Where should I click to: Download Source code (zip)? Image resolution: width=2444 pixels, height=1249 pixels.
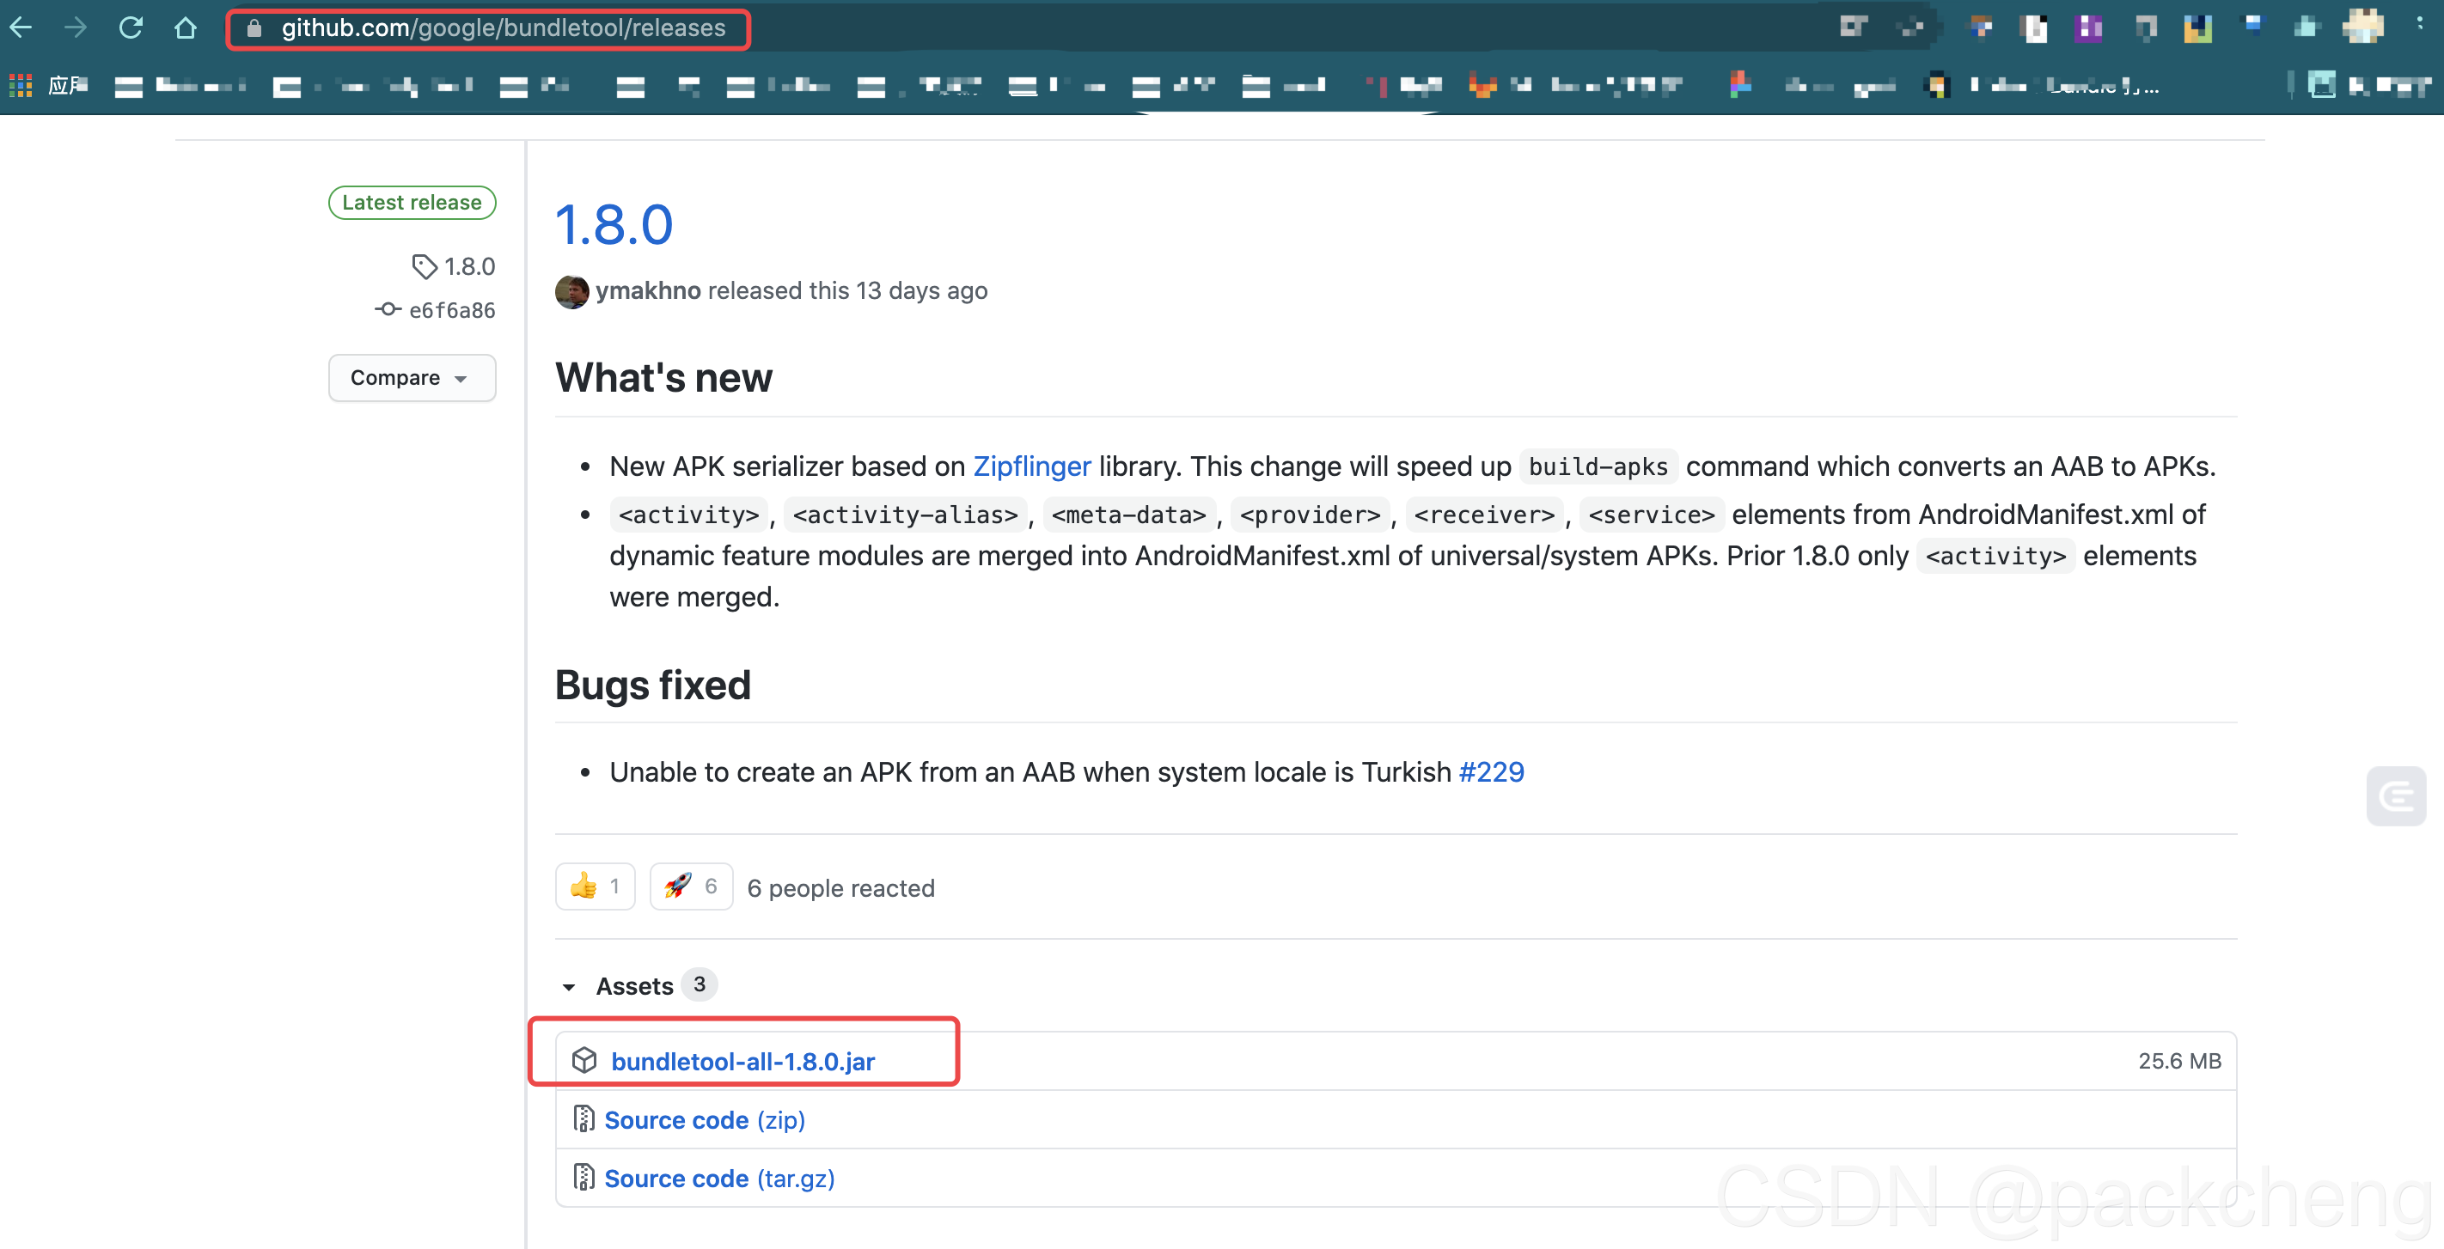pos(704,1120)
